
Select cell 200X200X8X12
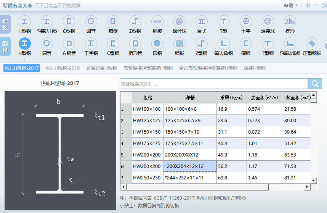190,155
